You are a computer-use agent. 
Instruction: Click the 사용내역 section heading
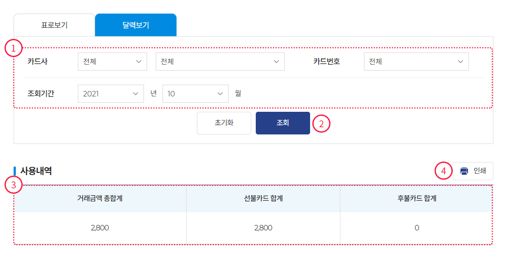tap(36, 171)
